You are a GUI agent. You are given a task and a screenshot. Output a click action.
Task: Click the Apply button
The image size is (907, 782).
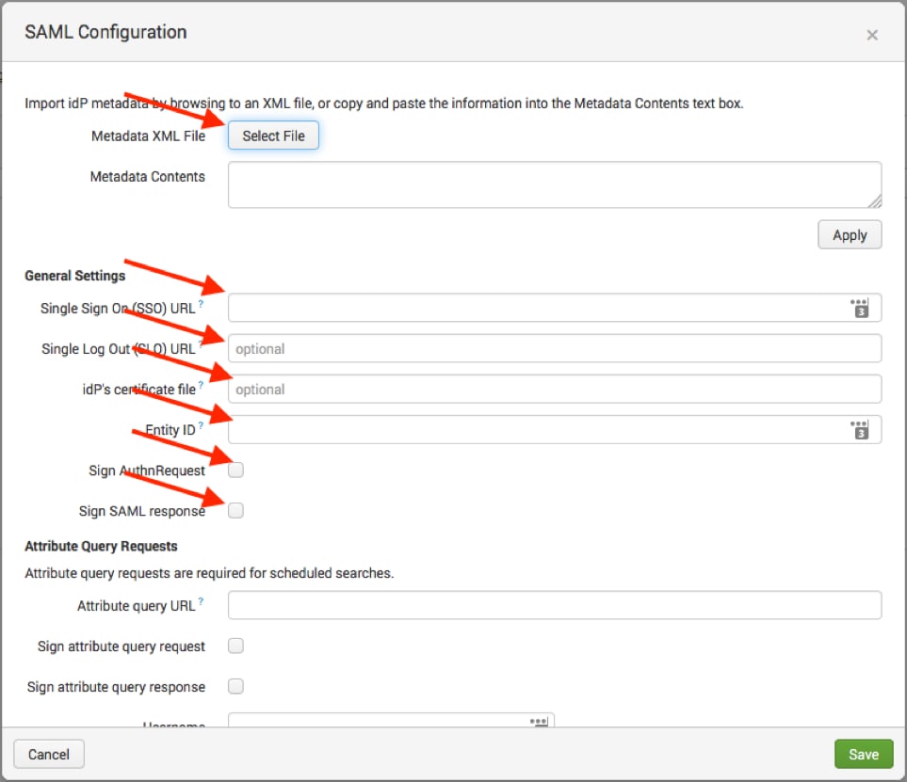[850, 234]
